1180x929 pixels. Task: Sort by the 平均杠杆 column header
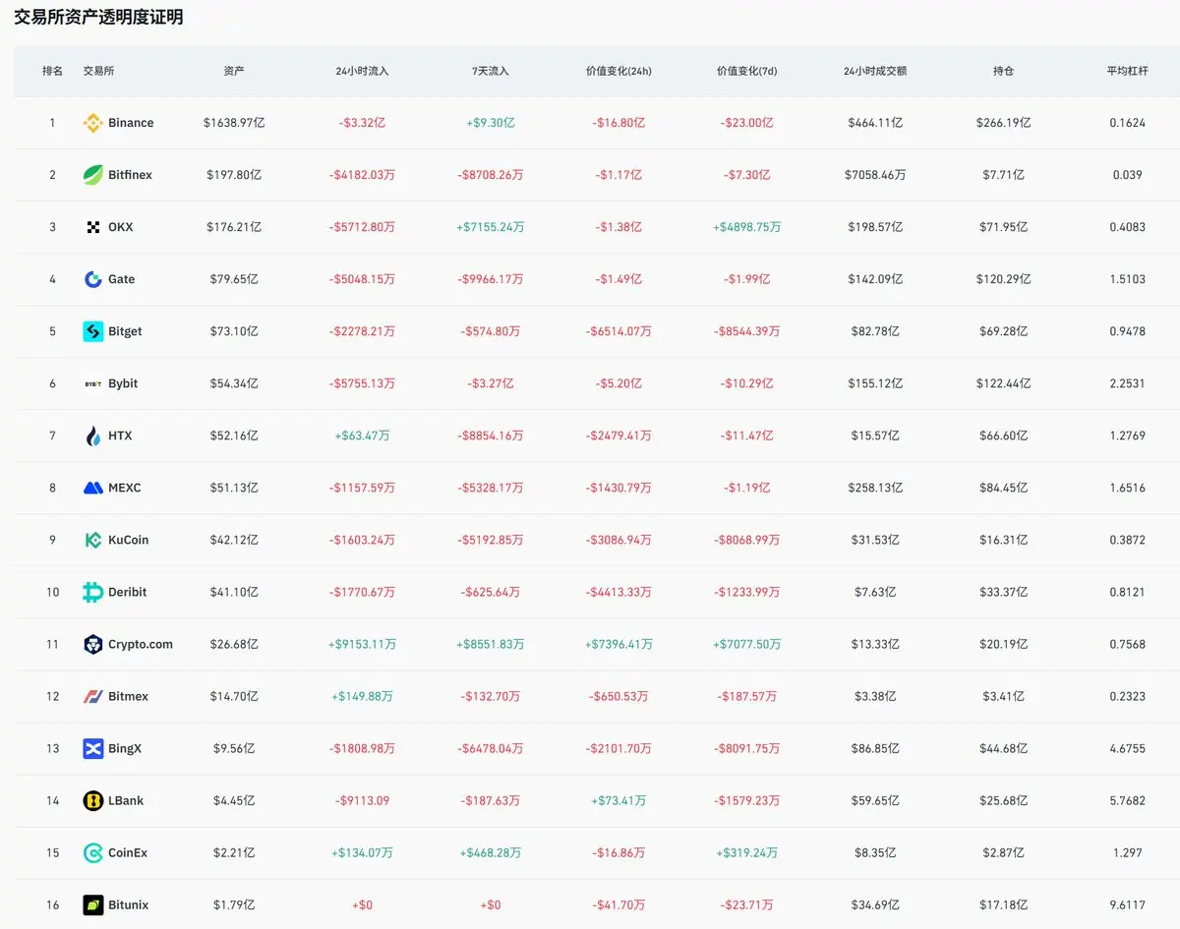(x=1127, y=71)
